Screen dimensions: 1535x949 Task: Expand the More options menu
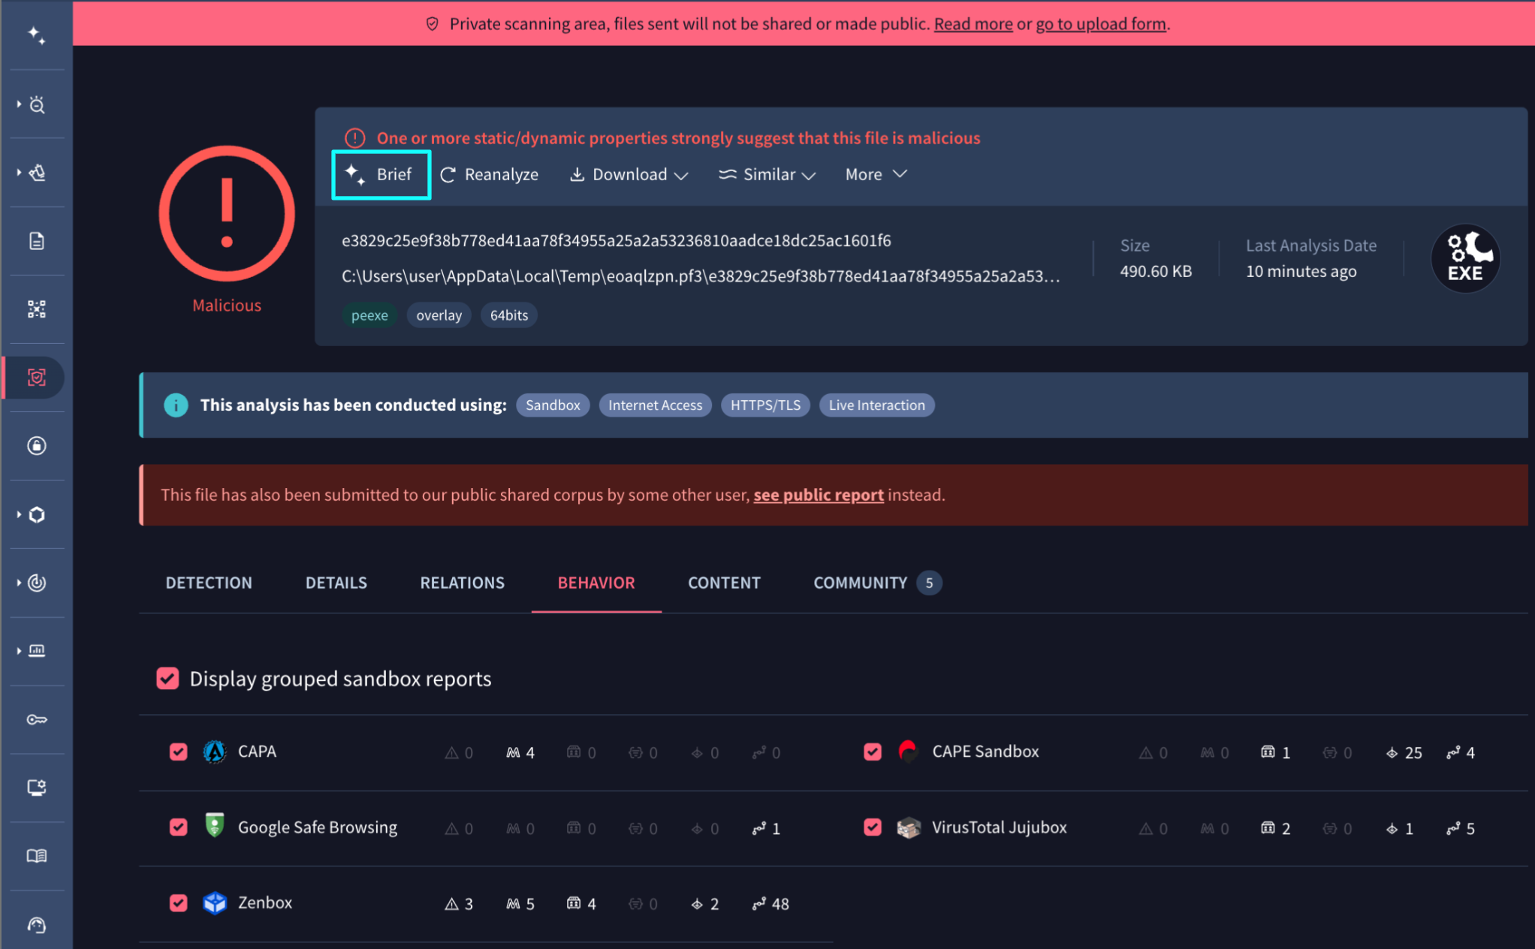(x=876, y=175)
